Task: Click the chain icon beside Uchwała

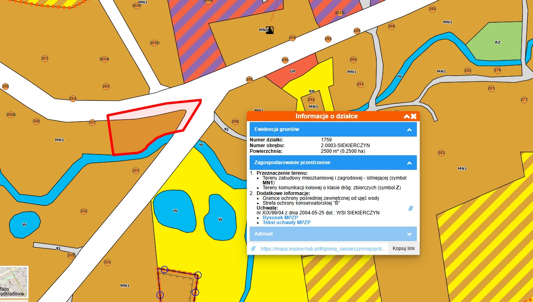Action: 410,208
